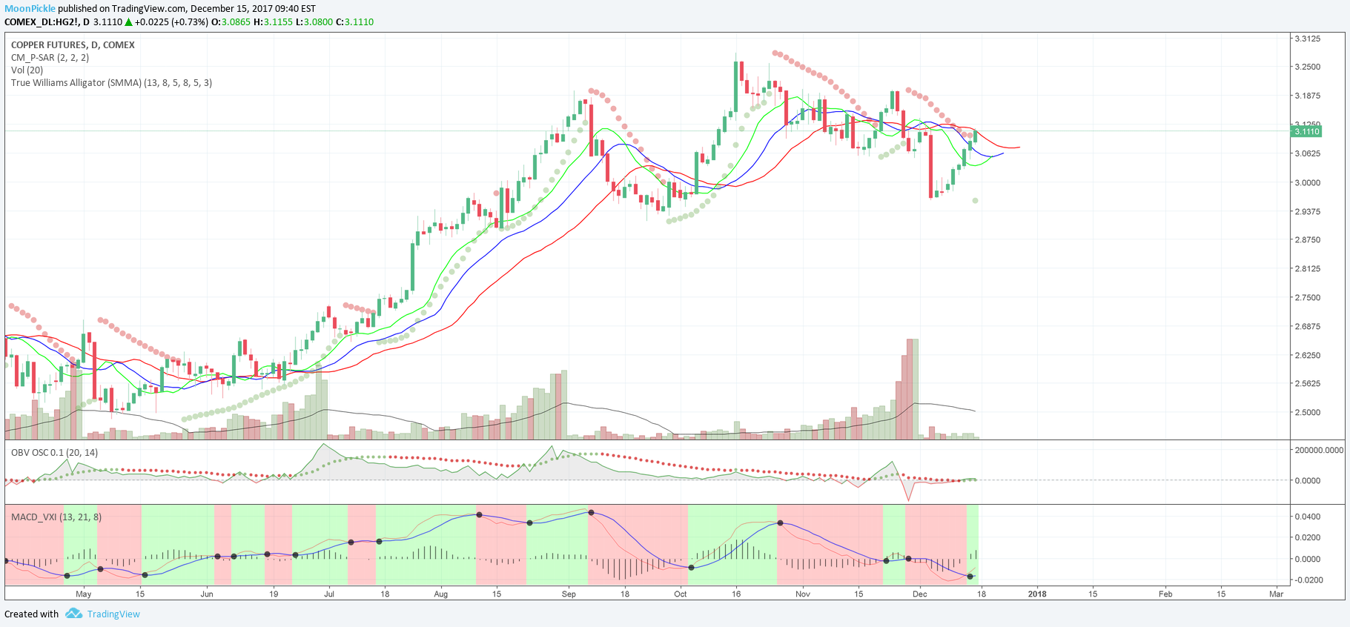1350x627 pixels.
Task: Click the May date label on time axis
Action: click(x=84, y=594)
